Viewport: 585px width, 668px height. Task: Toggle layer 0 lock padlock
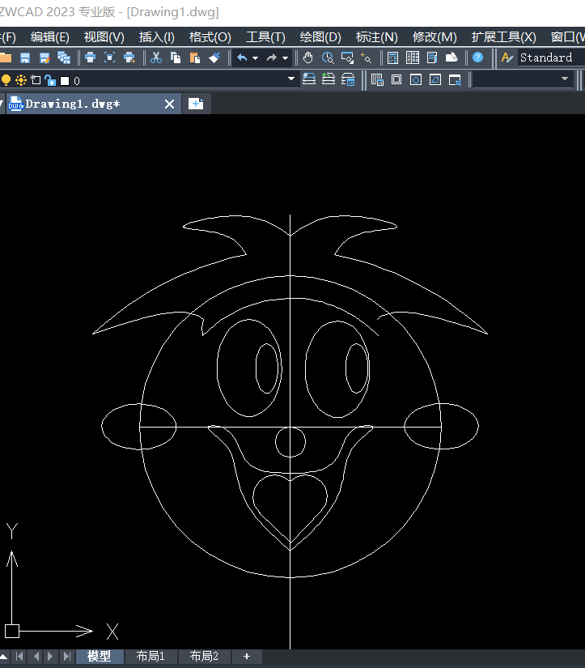point(50,80)
